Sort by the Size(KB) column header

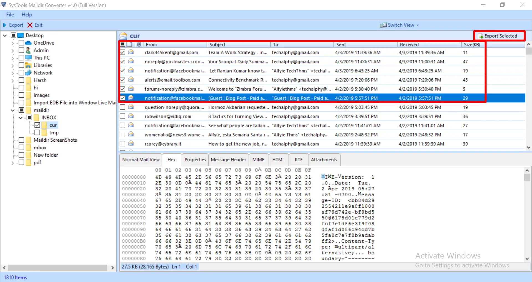click(x=473, y=45)
